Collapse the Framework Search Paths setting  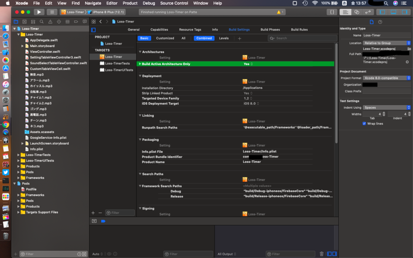click(140, 186)
